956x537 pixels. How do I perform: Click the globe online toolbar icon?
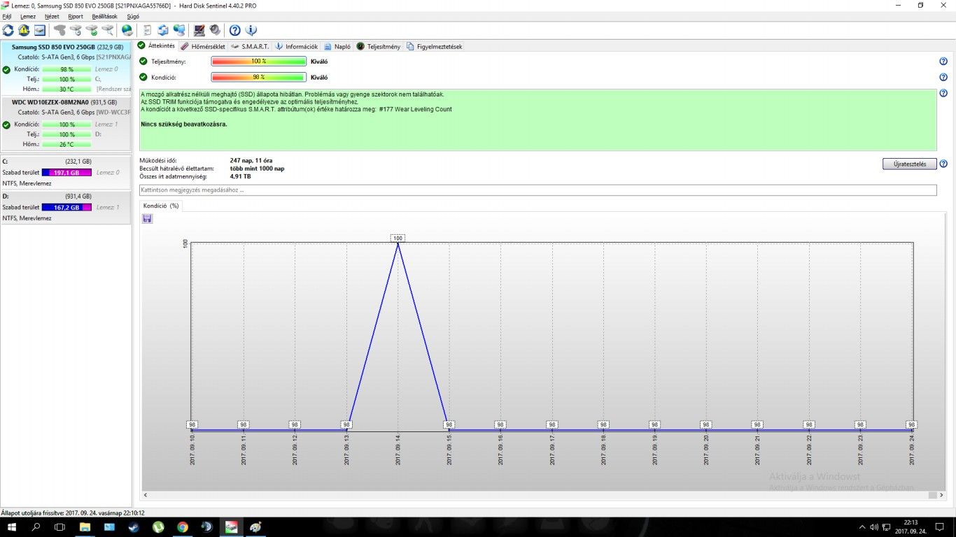pos(127,30)
